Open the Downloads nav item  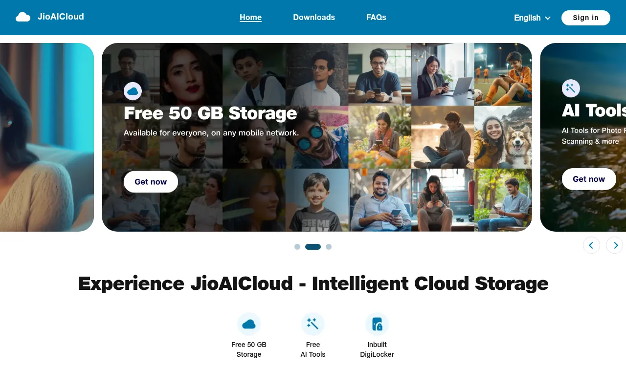tap(314, 17)
